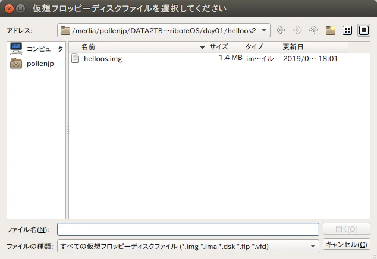Switch to icon list view mode
This screenshot has width=377, height=259.
(x=347, y=30)
